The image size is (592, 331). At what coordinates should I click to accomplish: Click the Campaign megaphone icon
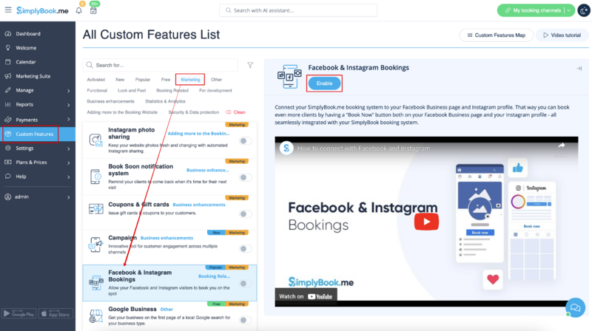(95, 245)
